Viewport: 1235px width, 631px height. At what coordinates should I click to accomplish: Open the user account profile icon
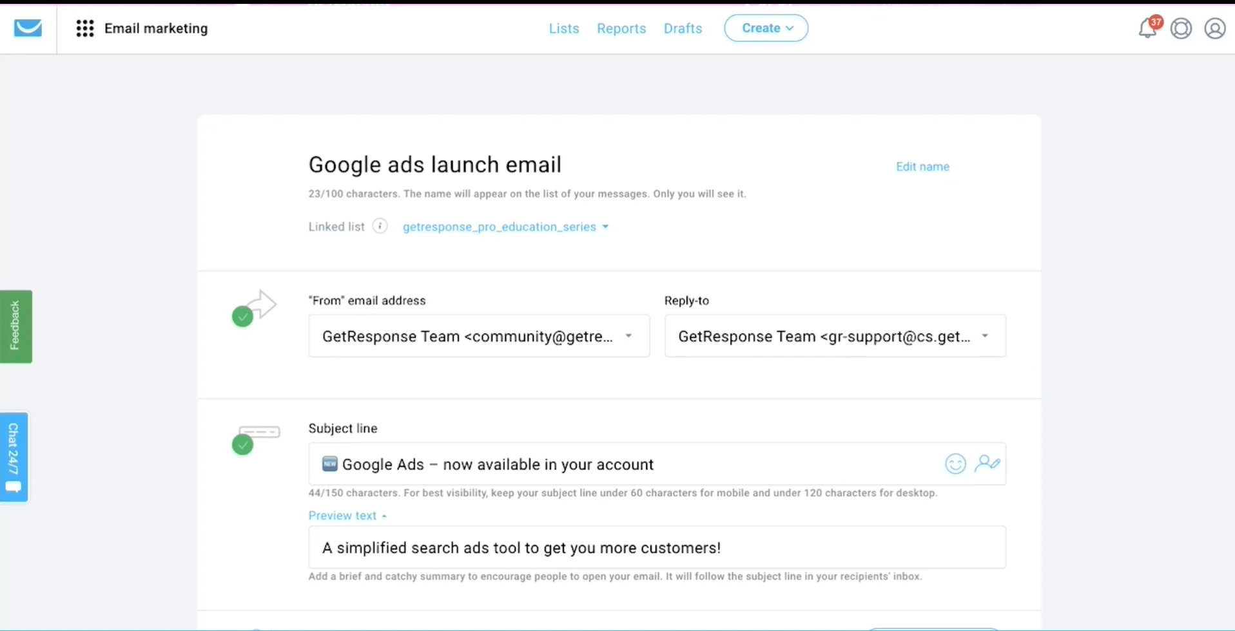[1215, 28]
